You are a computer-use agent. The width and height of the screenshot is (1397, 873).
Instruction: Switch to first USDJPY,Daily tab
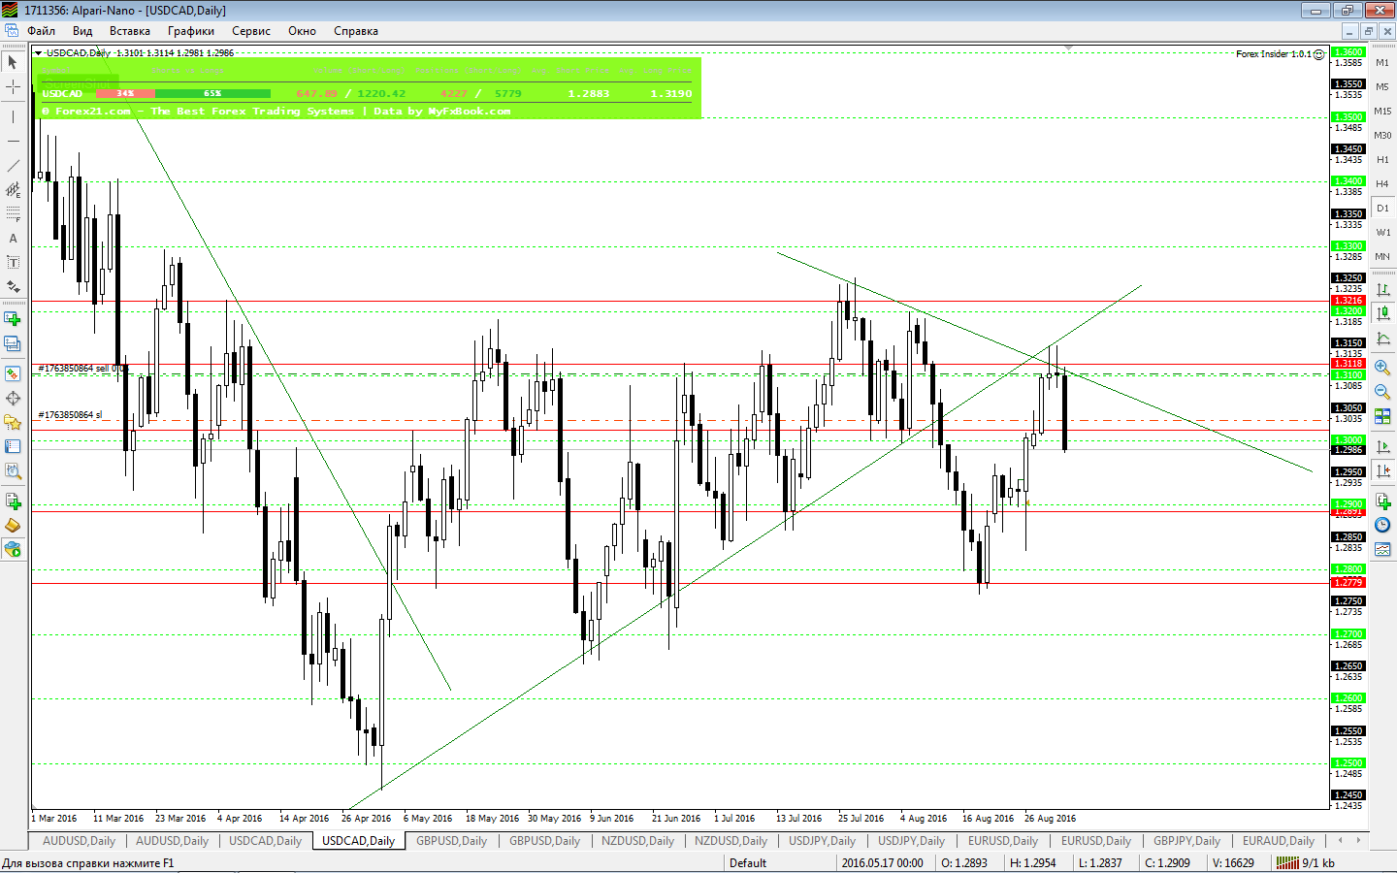823,841
